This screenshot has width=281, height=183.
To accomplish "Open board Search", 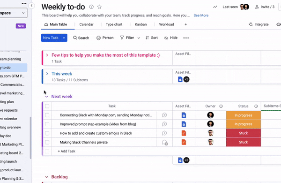I will [x=81, y=38].
